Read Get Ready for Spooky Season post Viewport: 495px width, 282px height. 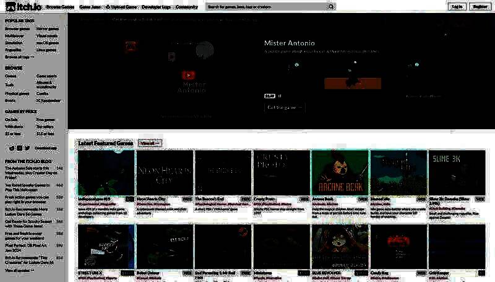click(28, 224)
